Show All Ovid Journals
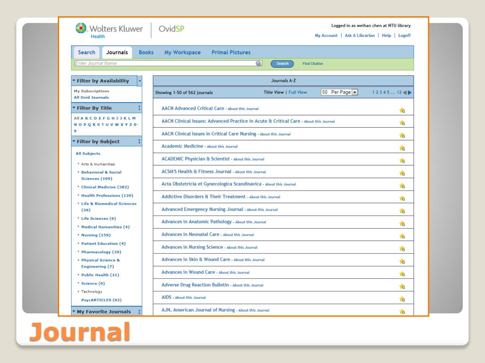Viewport: 485px width, 363px height. (x=91, y=97)
